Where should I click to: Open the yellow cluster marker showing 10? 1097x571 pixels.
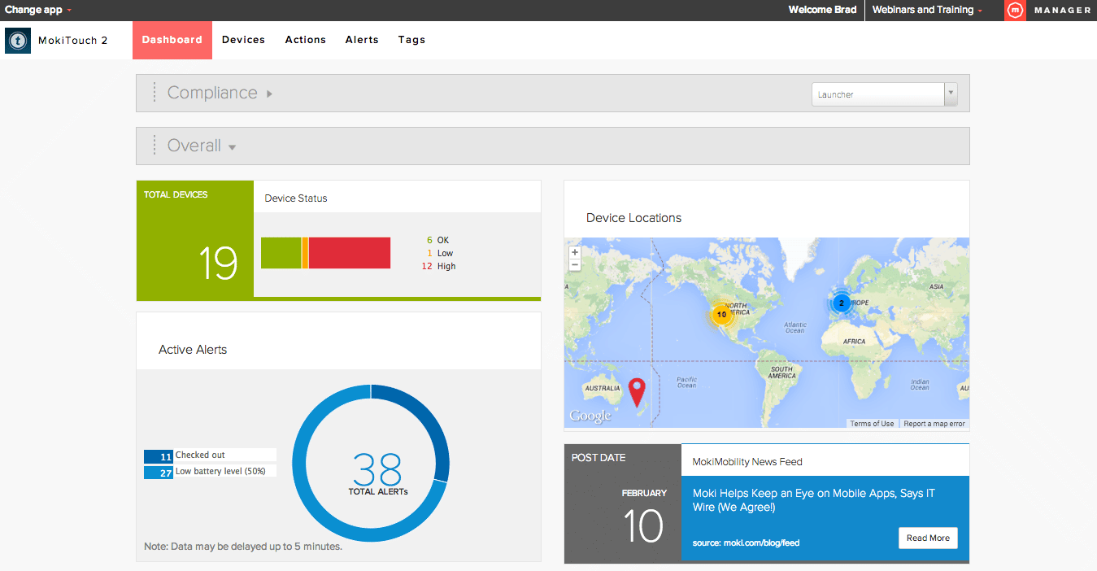[x=721, y=315]
